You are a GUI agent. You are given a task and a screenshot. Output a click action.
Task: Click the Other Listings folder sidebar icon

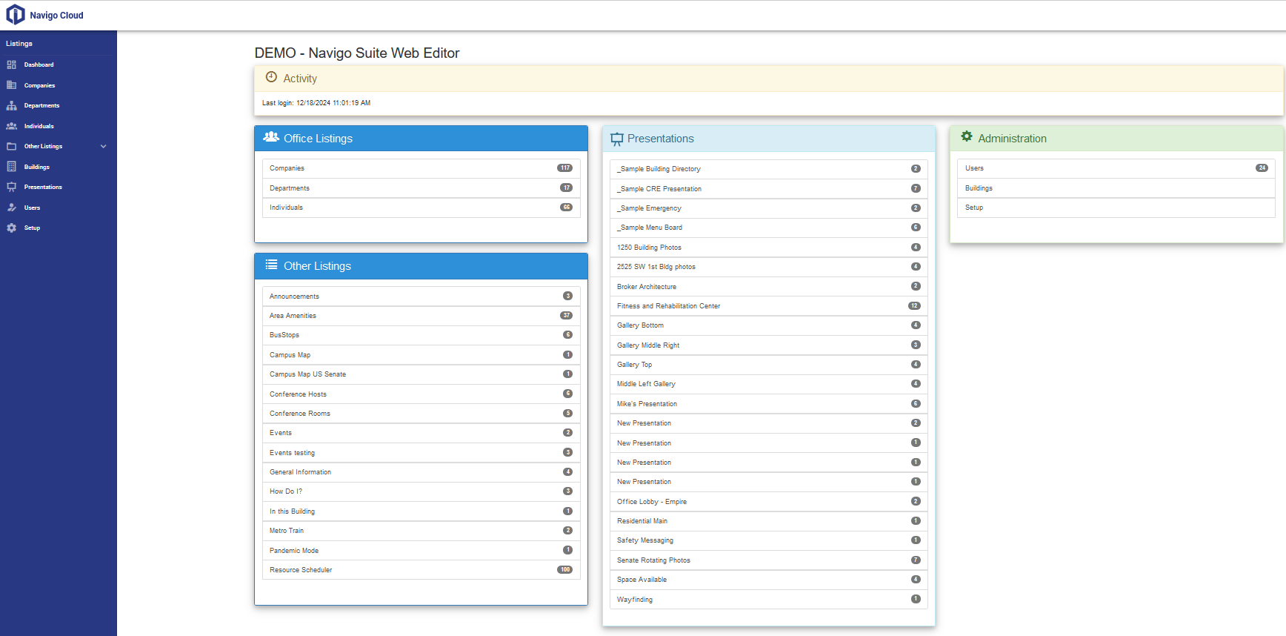coord(12,146)
